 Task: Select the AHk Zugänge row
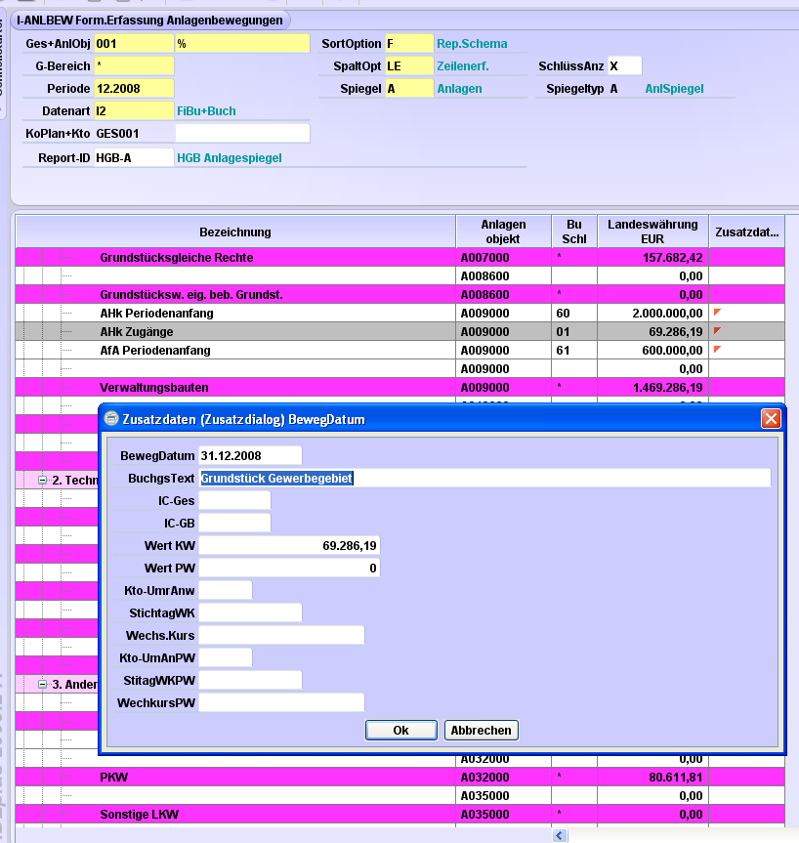click(400, 332)
